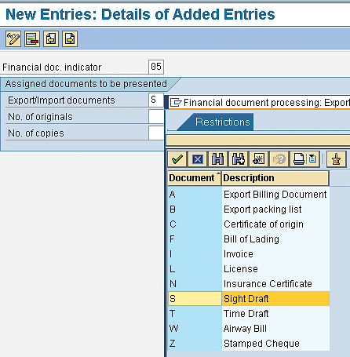
Task: Click the No. of originals field
Action: pyautogui.click(x=156, y=116)
